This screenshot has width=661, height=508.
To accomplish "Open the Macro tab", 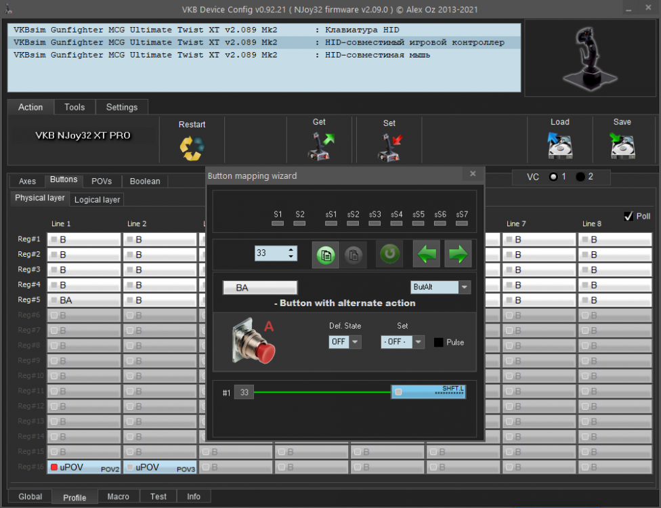I will coord(118,496).
